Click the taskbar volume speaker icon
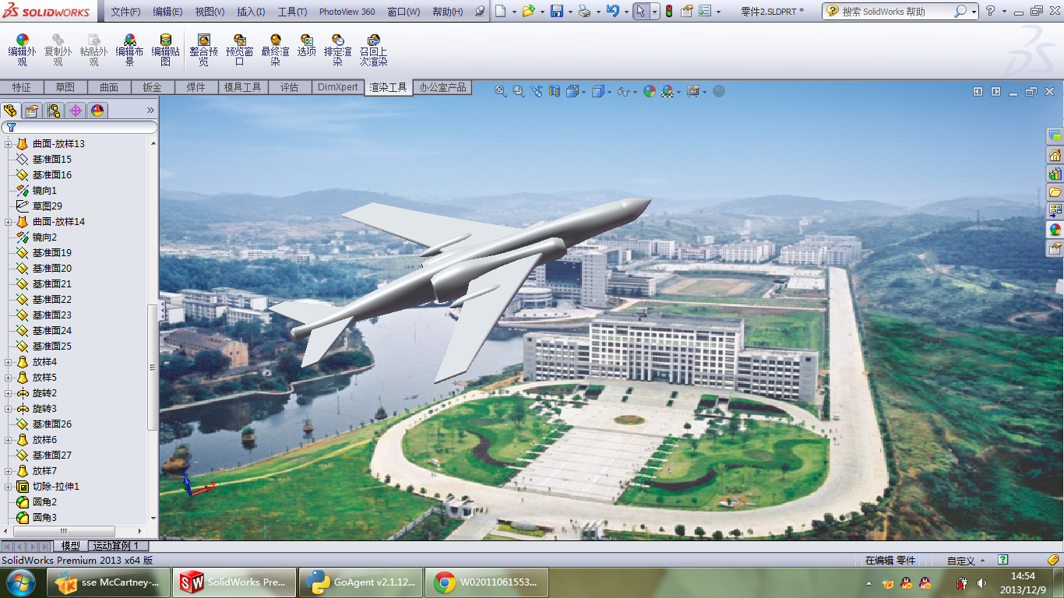 (981, 582)
